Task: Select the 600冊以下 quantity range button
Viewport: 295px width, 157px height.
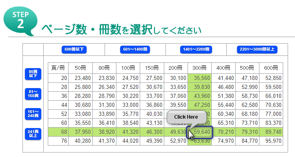Action: [x=74, y=50]
